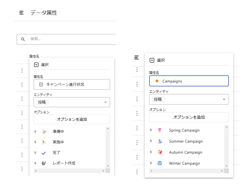
Task: Click the surfer icon for Summer Campaign
Action: click(x=160, y=141)
